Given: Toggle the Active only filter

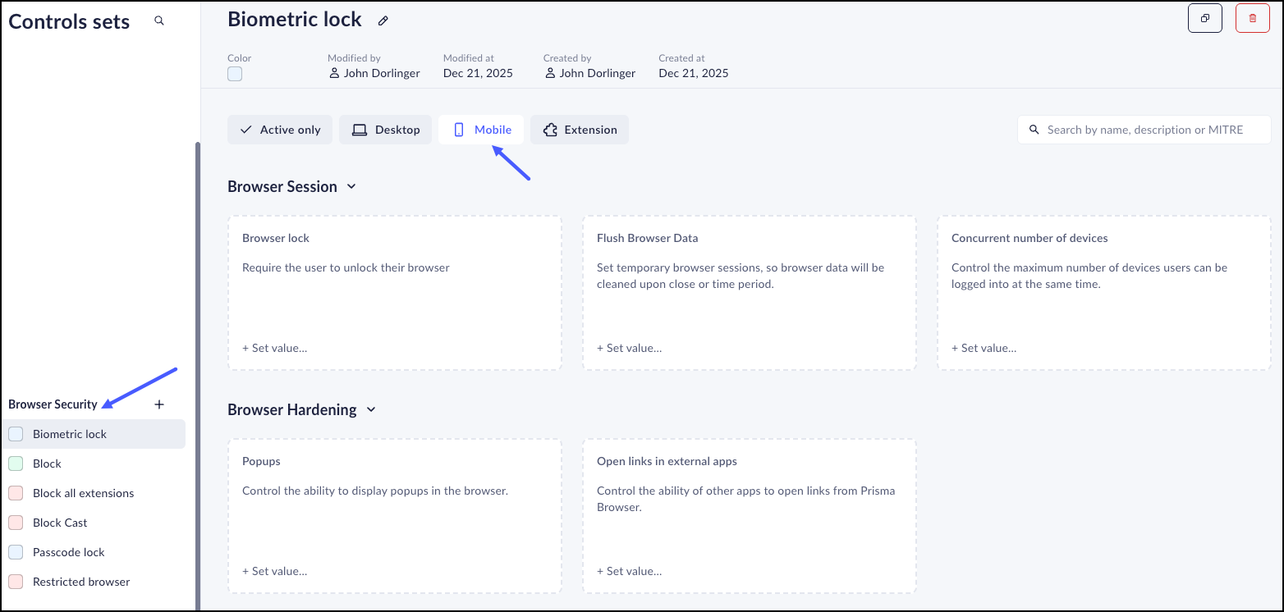Looking at the screenshot, I should pyautogui.click(x=280, y=130).
